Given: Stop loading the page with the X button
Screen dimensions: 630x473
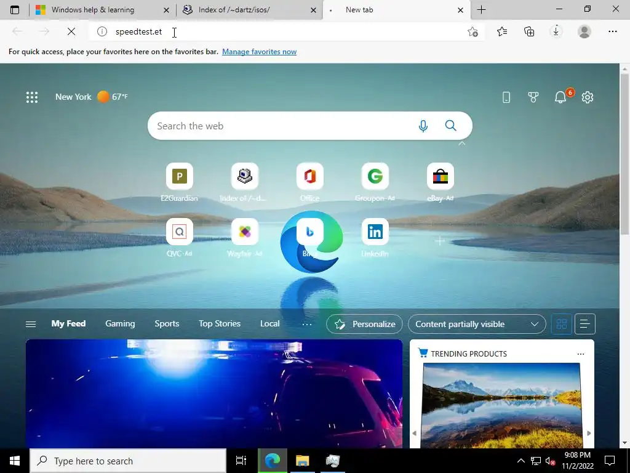Looking at the screenshot, I should pyautogui.click(x=71, y=31).
